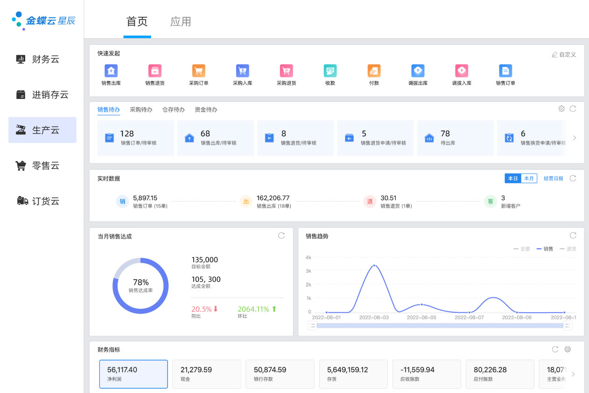Toggle real-time data to 本月

point(529,178)
